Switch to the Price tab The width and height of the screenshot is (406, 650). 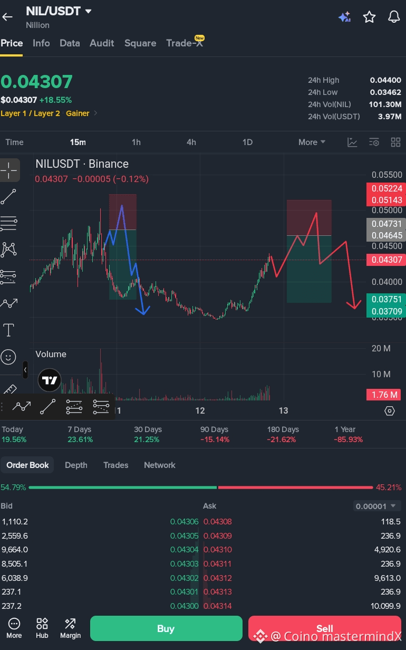pos(12,43)
